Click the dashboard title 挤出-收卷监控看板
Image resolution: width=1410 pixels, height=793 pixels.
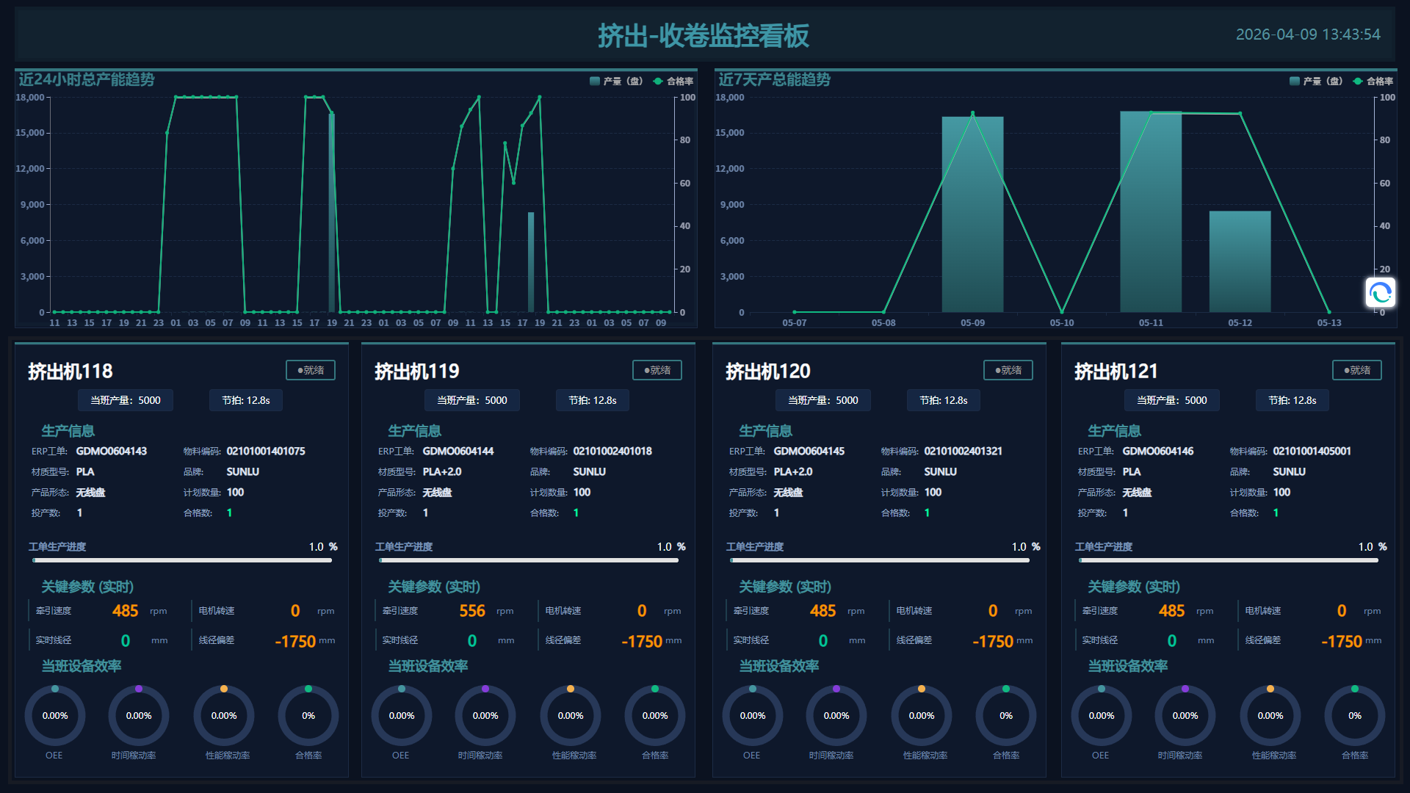(704, 35)
